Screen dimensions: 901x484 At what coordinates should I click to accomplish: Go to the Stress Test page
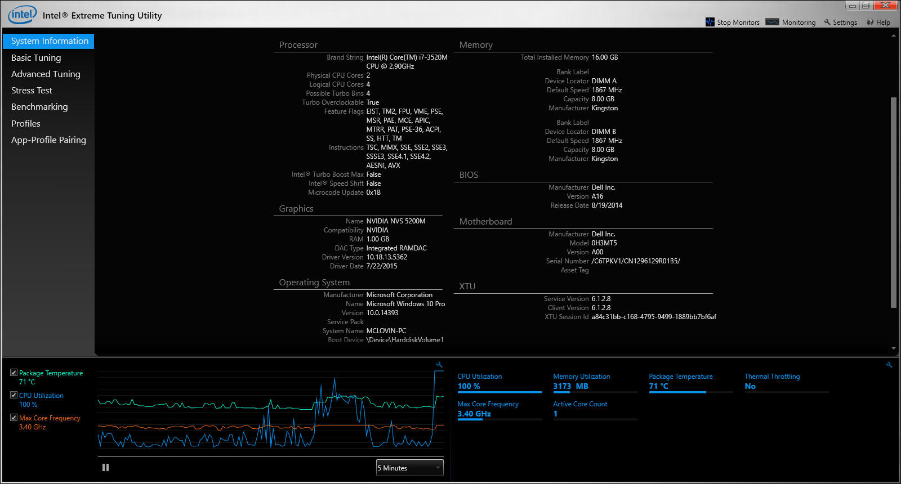(32, 91)
